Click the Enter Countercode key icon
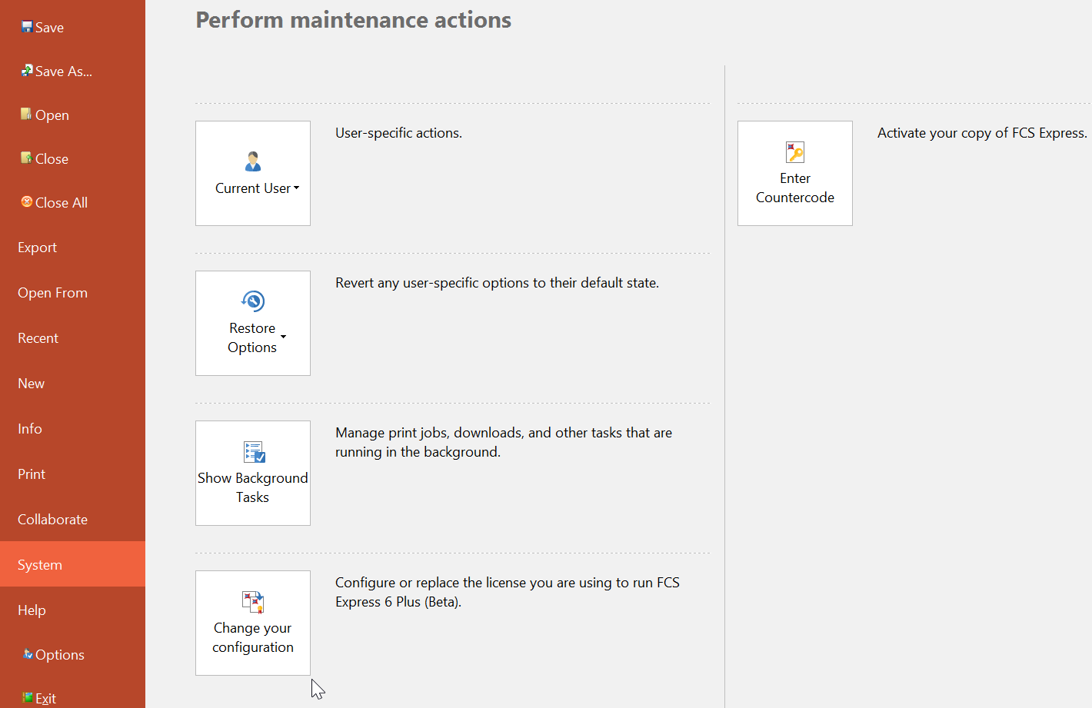The height and width of the screenshot is (708, 1092). 794,152
